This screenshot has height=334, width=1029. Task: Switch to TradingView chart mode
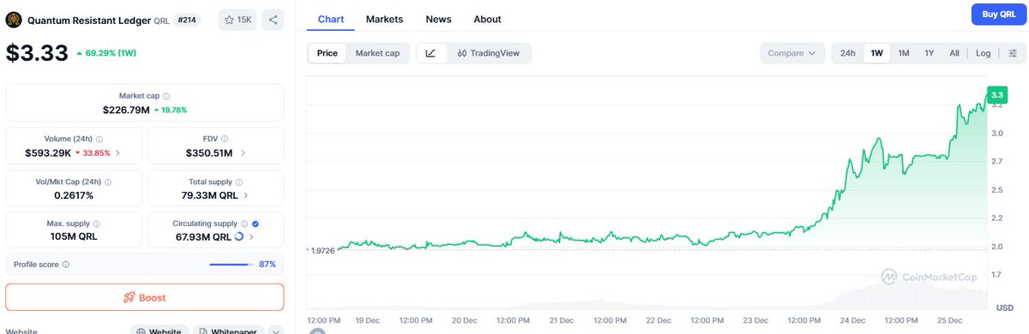488,53
